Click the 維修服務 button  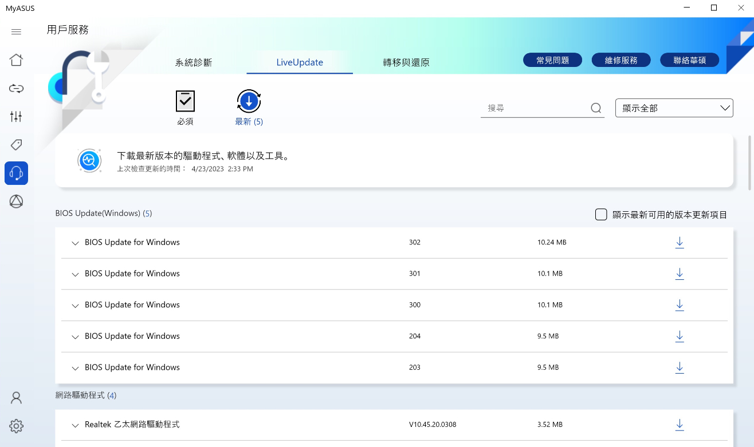pos(621,60)
